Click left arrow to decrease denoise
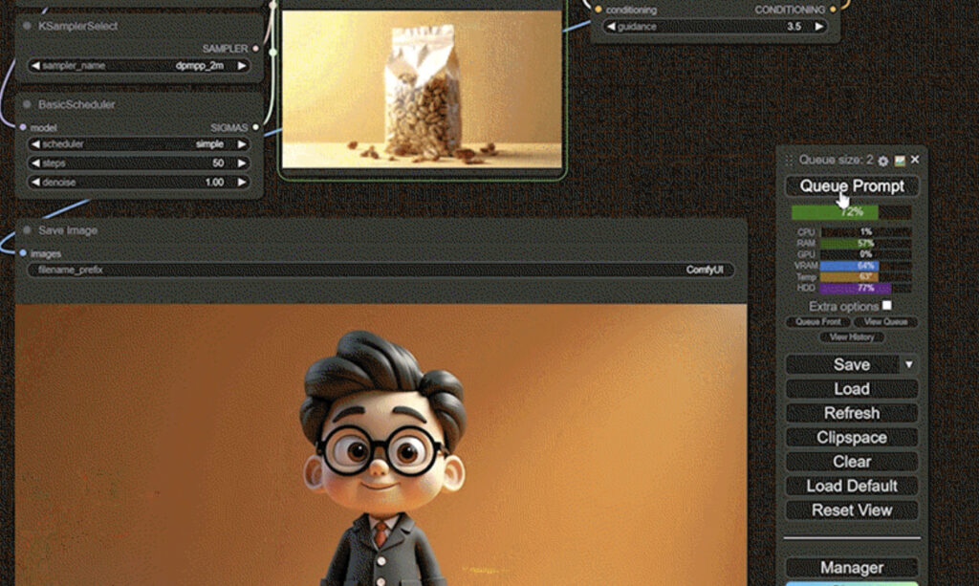 pyautogui.click(x=35, y=182)
